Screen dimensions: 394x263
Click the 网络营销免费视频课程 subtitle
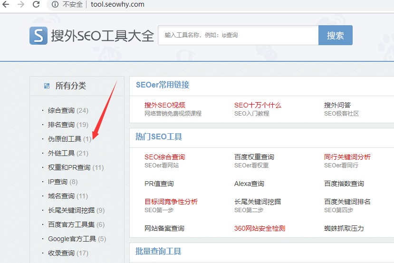coord(173,114)
